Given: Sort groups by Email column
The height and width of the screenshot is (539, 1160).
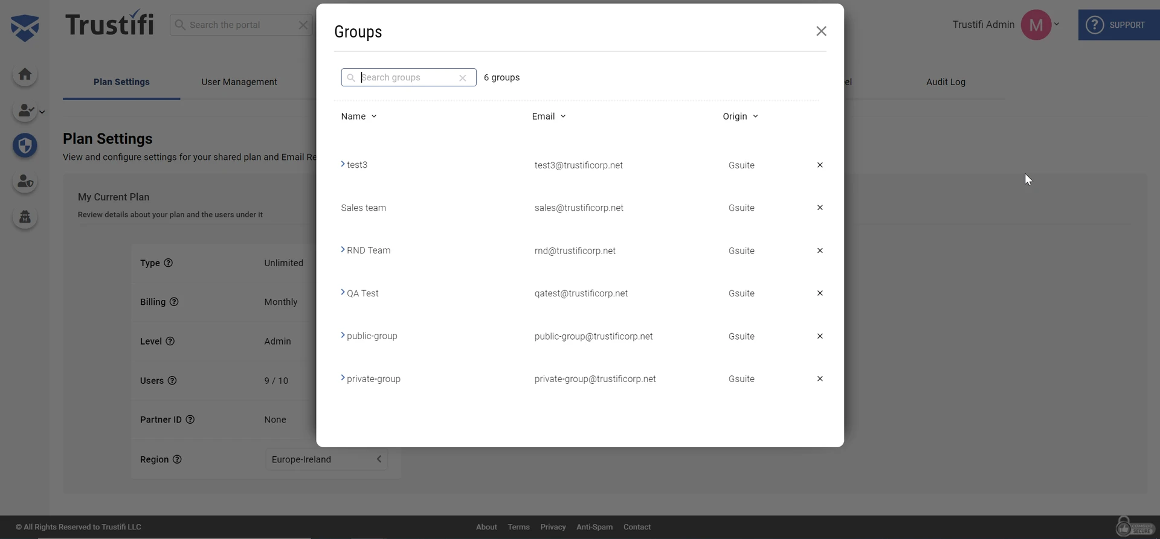Looking at the screenshot, I should click(x=549, y=116).
